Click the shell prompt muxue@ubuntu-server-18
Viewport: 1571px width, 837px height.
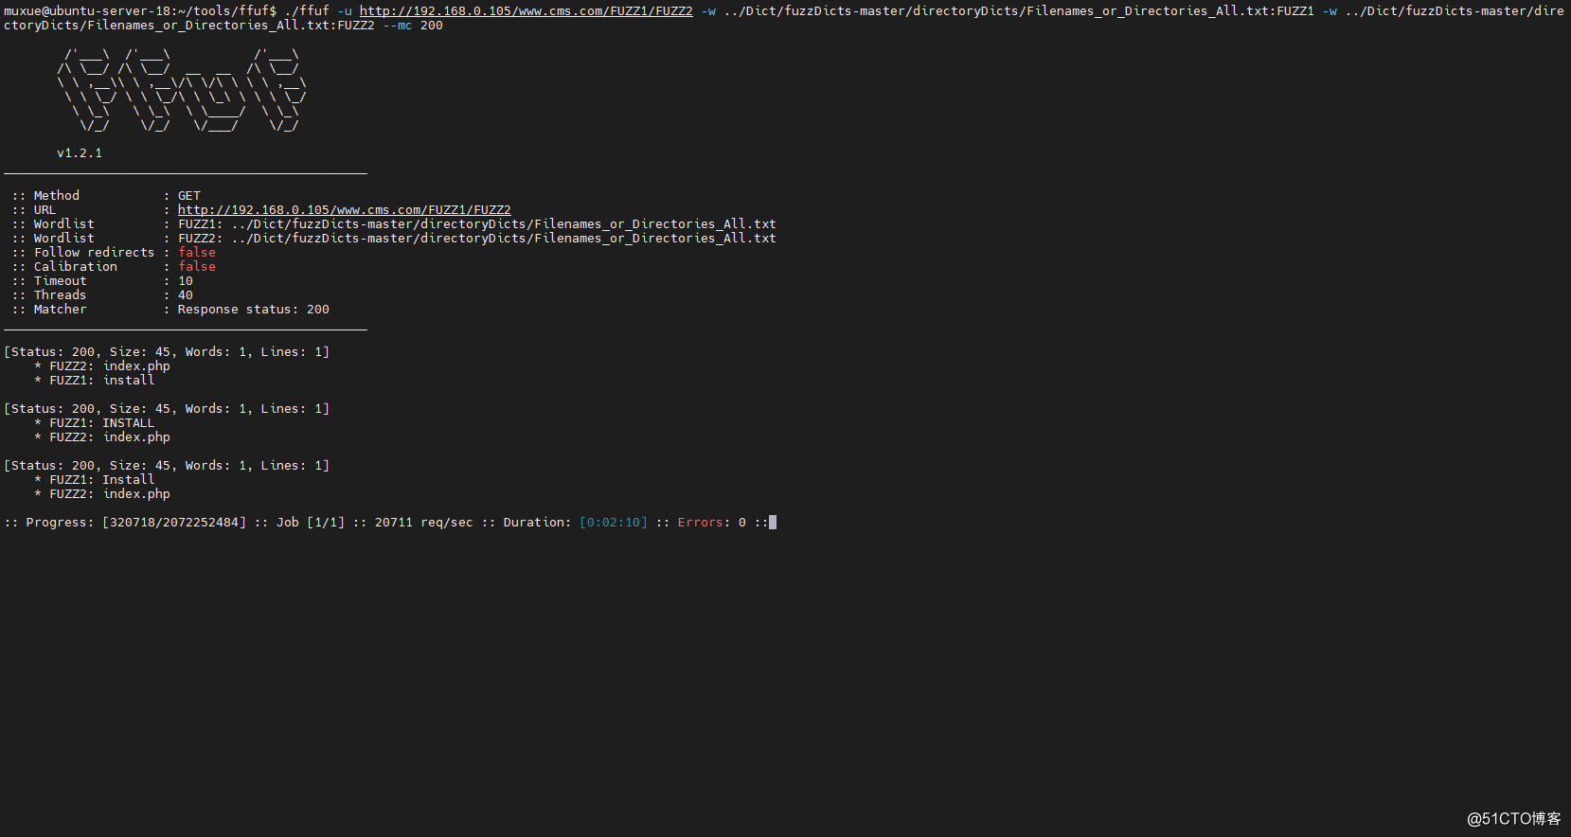(x=87, y=11)
